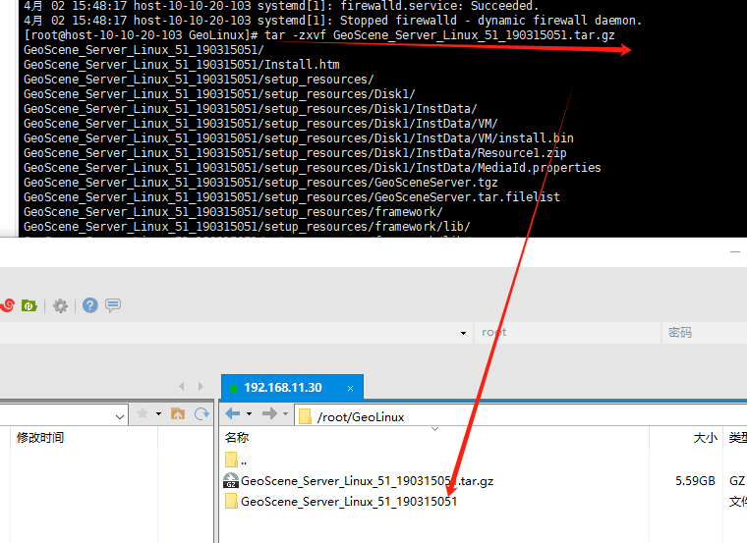This screenshot has height=543, width=747.
Task: Click the MediaId.properties line in terminal
Action: [x=312, y=168]
